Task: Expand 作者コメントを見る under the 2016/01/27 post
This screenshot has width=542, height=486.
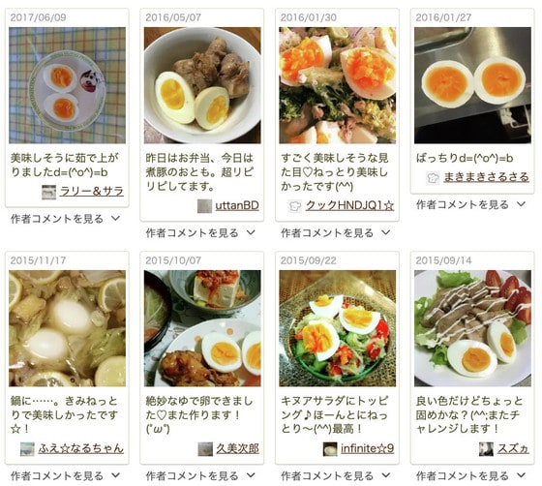Action: [470, 204]
